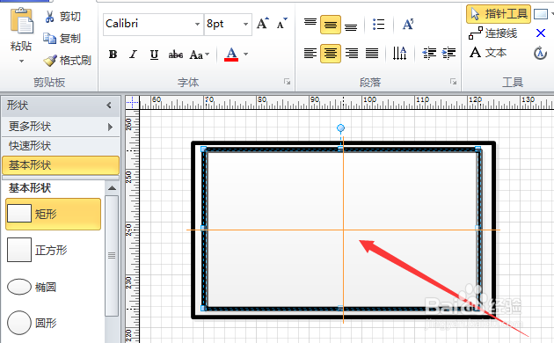
Task: Click the Bullets list icon
Action: pos(378,25)
